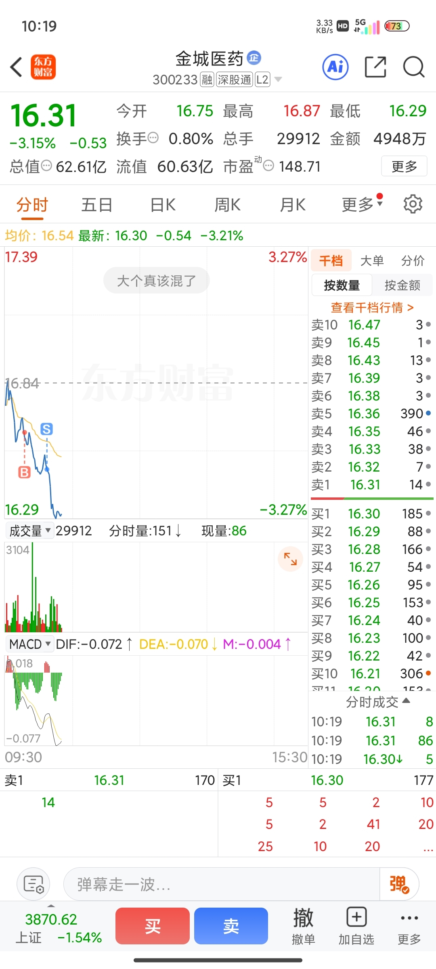Open the bottom 更多 three-dots menu
Screen dimensions: 436x969
[409, 927]
